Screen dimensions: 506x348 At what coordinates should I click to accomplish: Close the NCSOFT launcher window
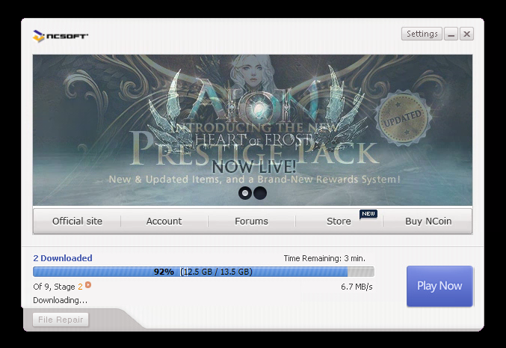(466, 34)
